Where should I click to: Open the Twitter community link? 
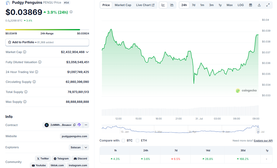click(x=43, y=159)
